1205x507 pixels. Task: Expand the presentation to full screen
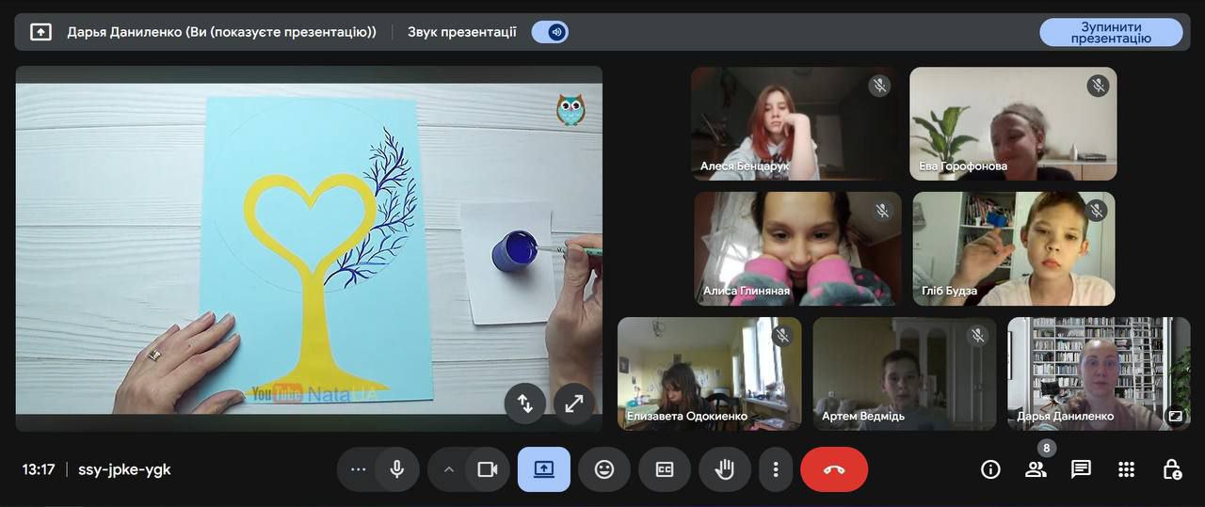573,404
